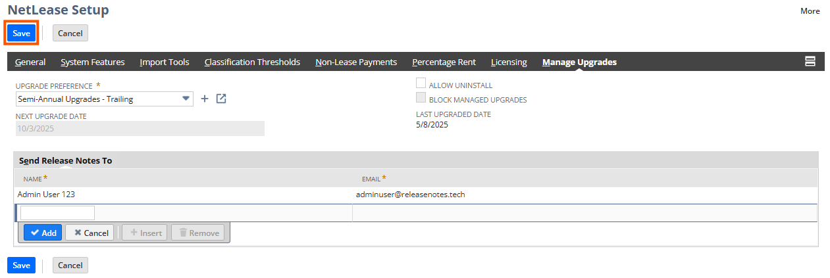Viewport: 830px width, 278px height.
Task: Switch to the Percentage Rent tab
Action: [x=444, y=62]
